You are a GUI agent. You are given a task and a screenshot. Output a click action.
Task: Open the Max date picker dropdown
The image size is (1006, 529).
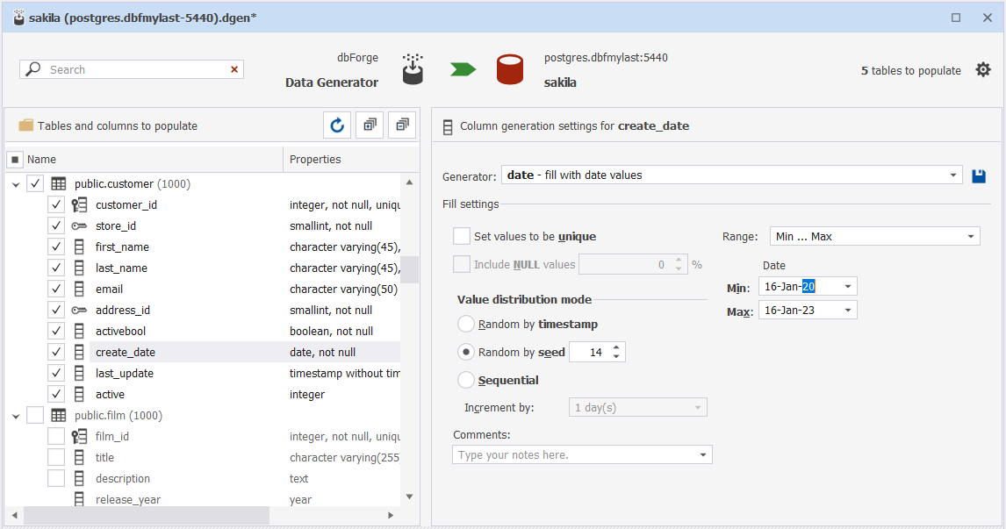click(847, 311)
